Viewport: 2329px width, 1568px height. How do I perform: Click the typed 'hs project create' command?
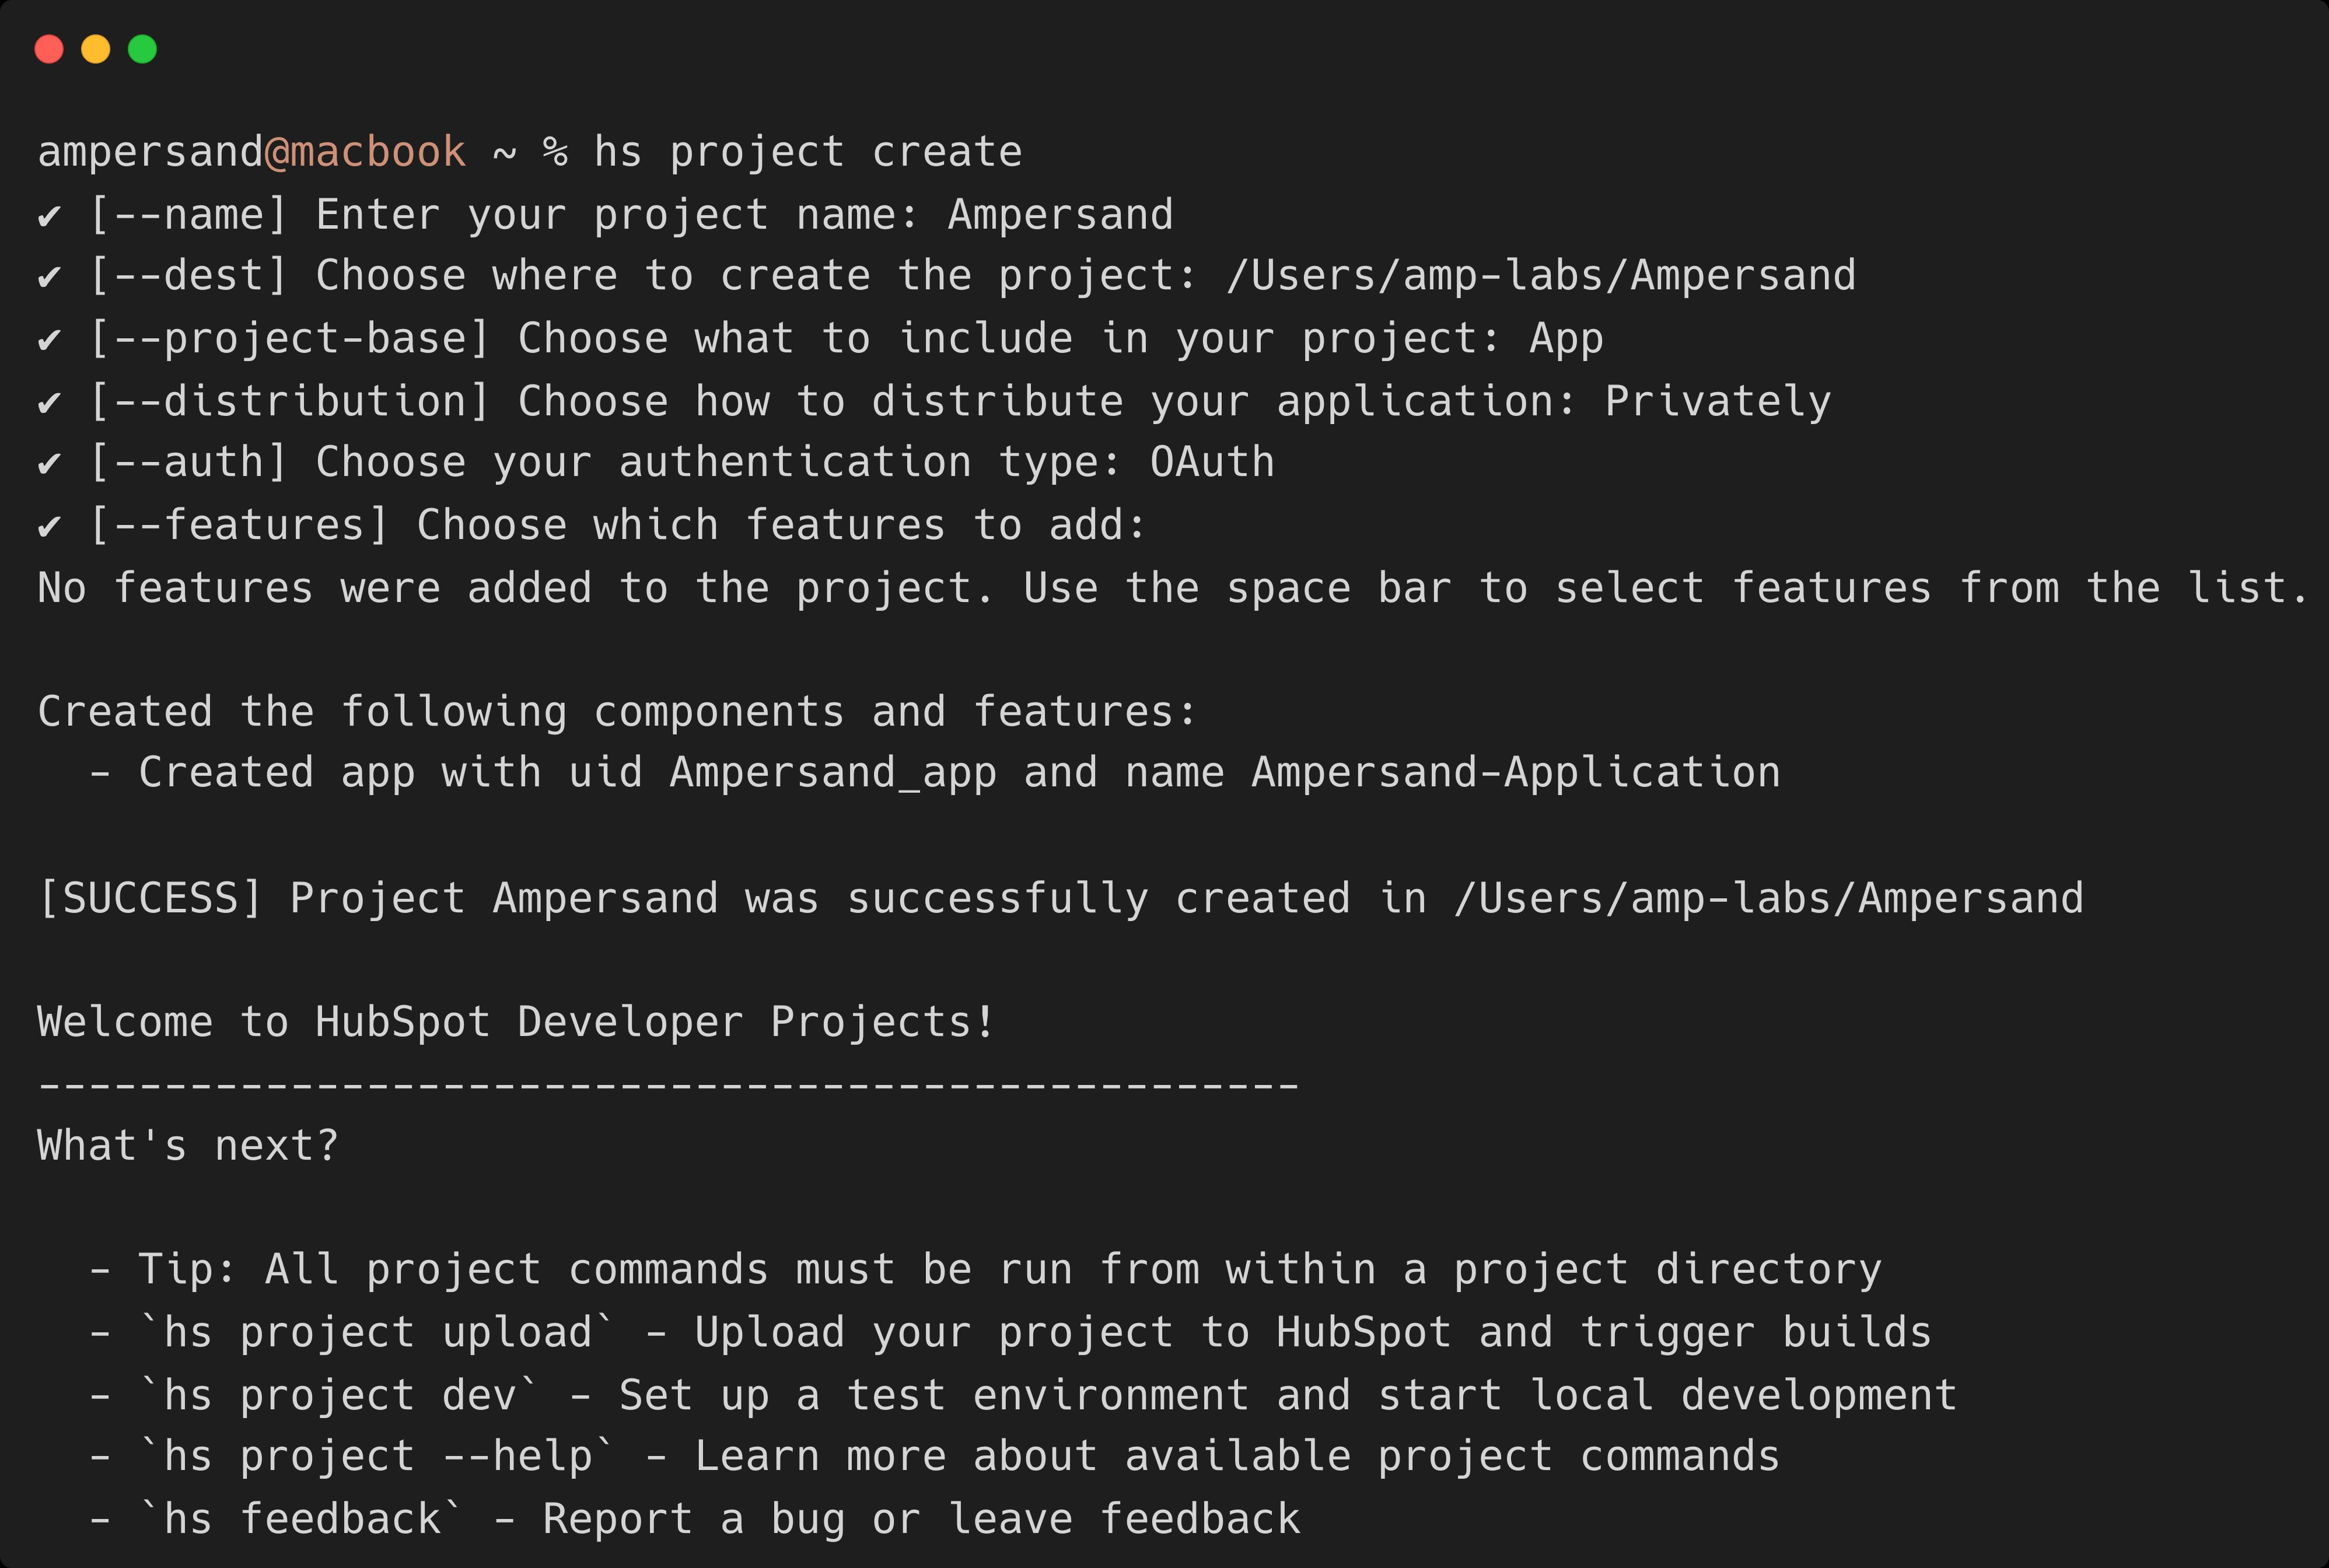click(x=808, y=153)
